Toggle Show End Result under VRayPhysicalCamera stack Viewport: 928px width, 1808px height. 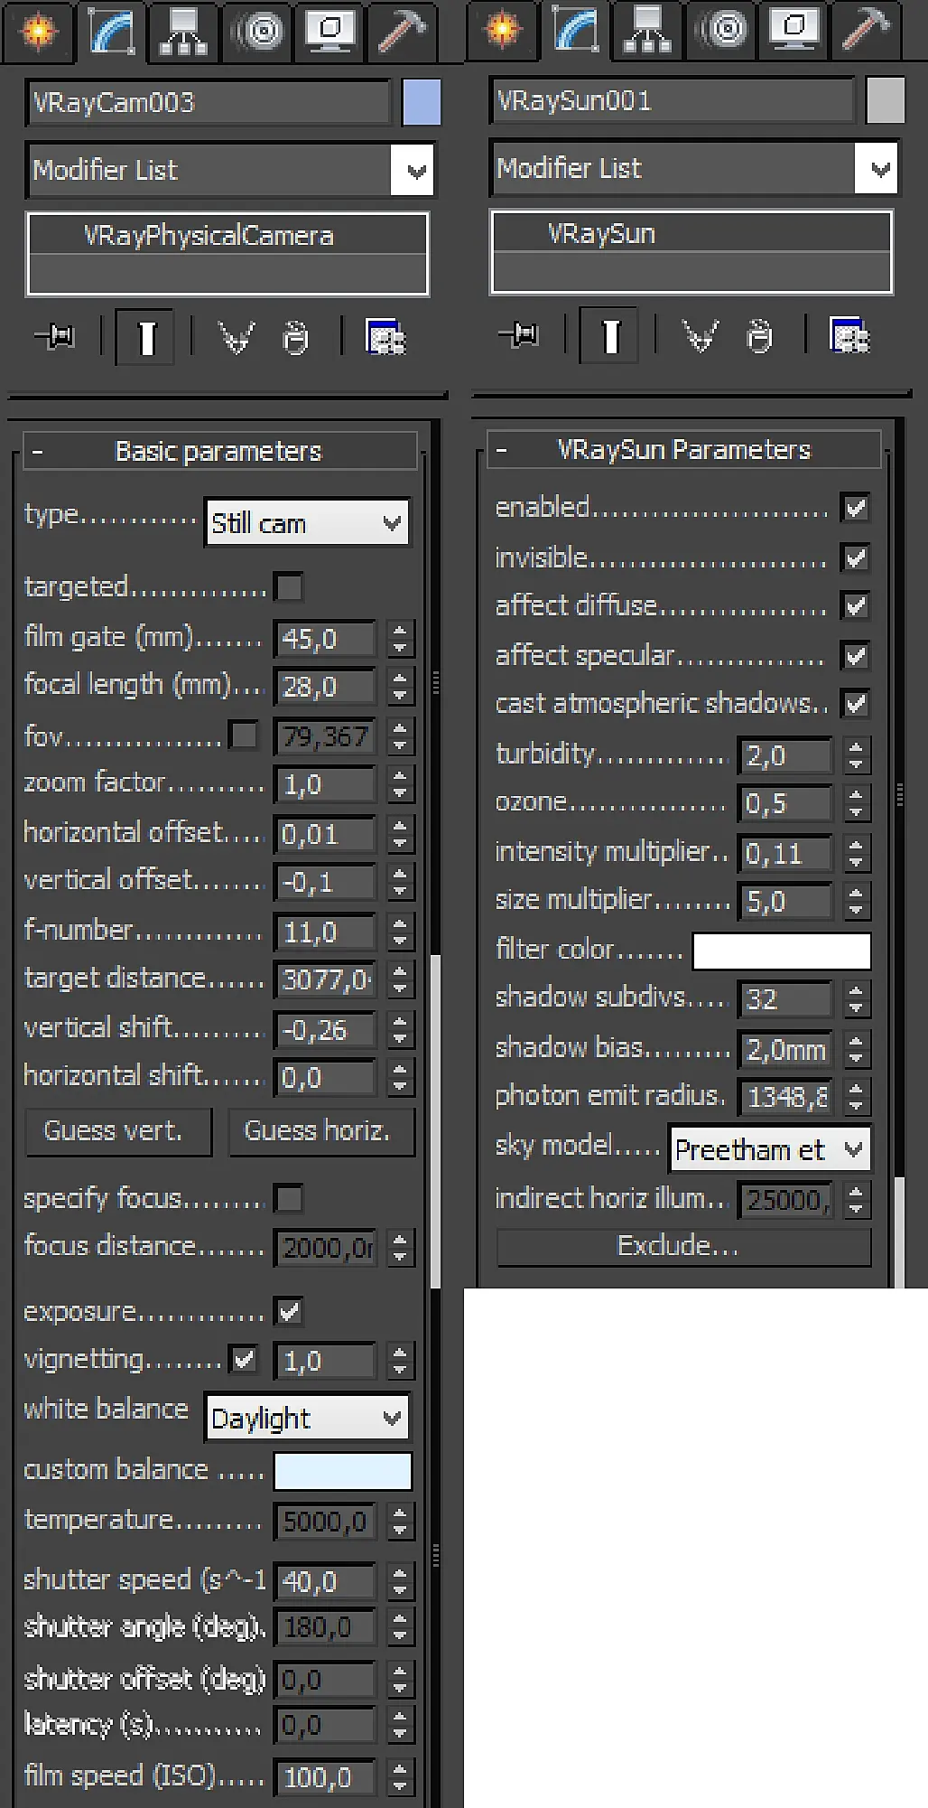[145, 338]
